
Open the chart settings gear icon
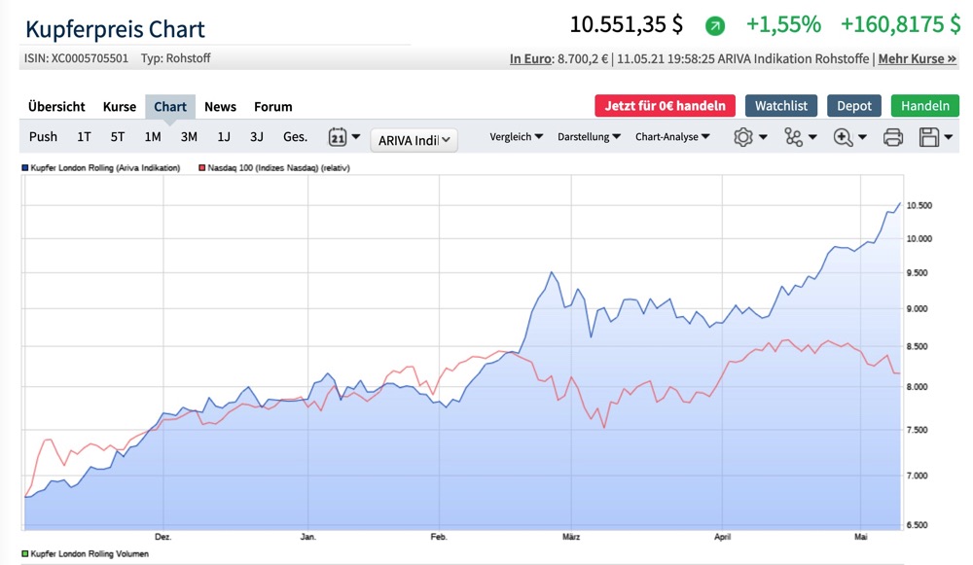tap(743, 137)
